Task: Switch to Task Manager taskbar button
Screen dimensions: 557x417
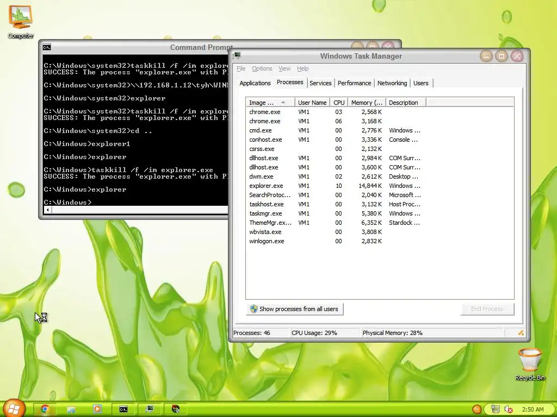Action: click(x=150, y=409)
